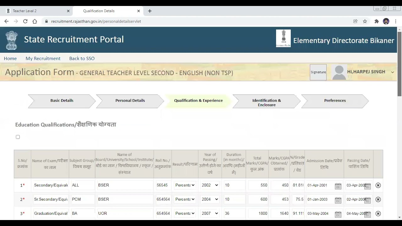Image resolution: width=402 pixels, height=226 pixels.
Task: Open browser home page icon
Action: click(x=35, y=21)
